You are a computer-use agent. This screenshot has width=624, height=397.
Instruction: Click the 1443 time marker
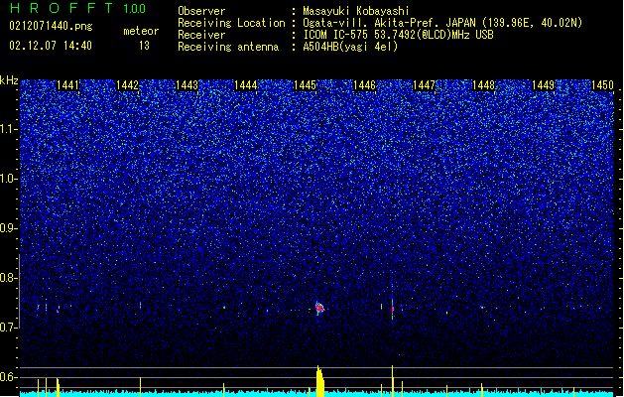point(187,85)
